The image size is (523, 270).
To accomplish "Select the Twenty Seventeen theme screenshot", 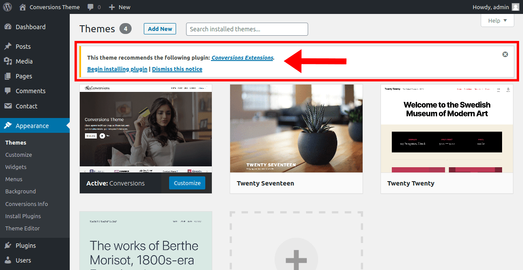I will pyautogui.click(x=296, y=128).
